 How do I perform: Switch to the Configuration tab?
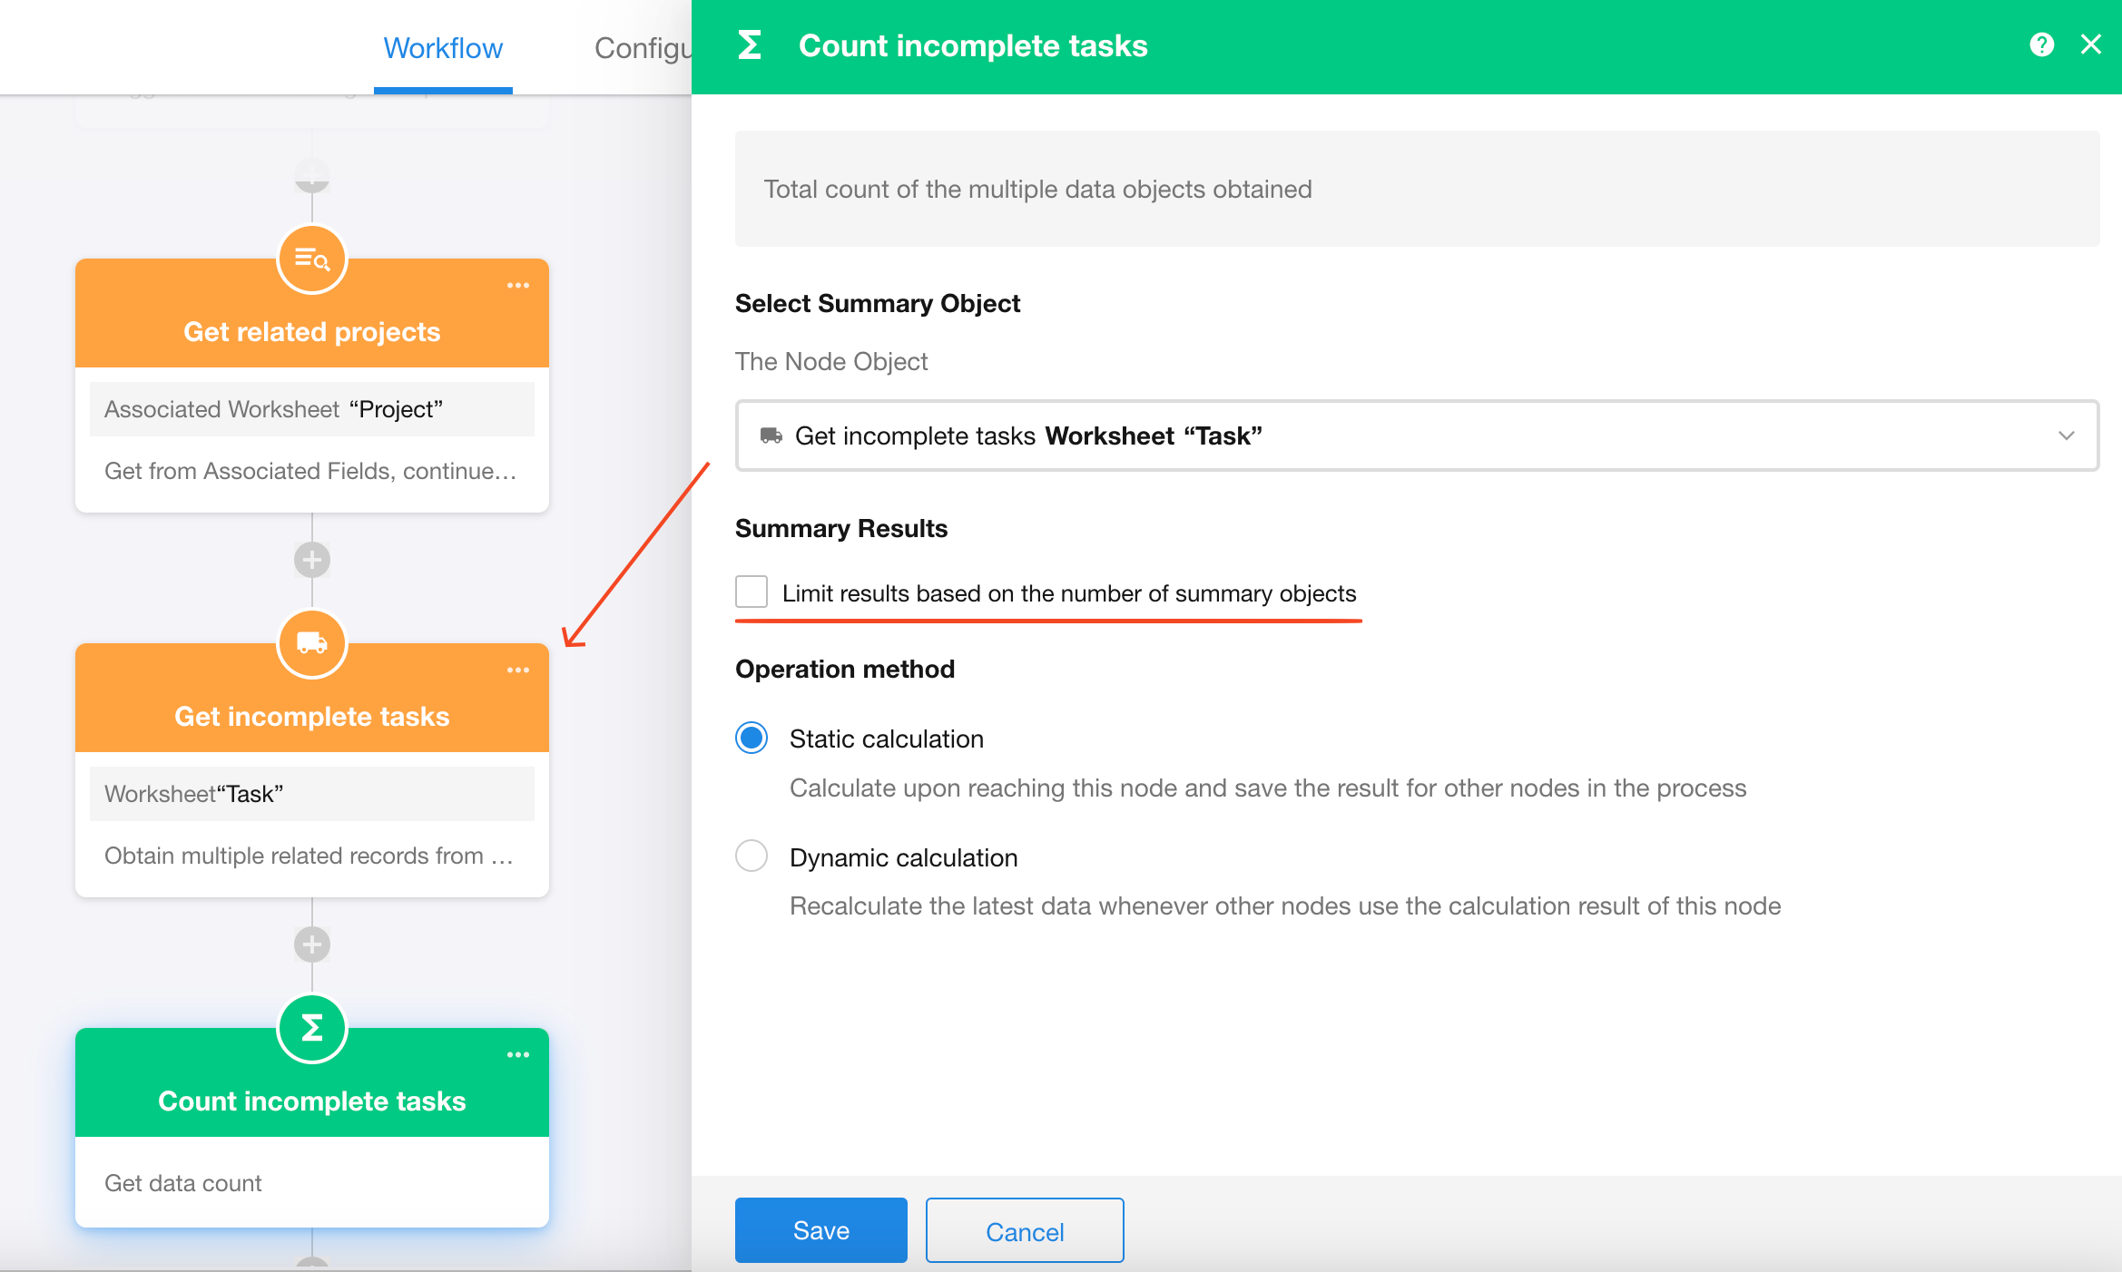[x=643, y=48]
